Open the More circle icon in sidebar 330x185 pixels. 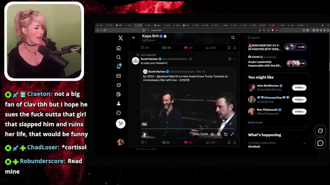(x=119, y=113)
